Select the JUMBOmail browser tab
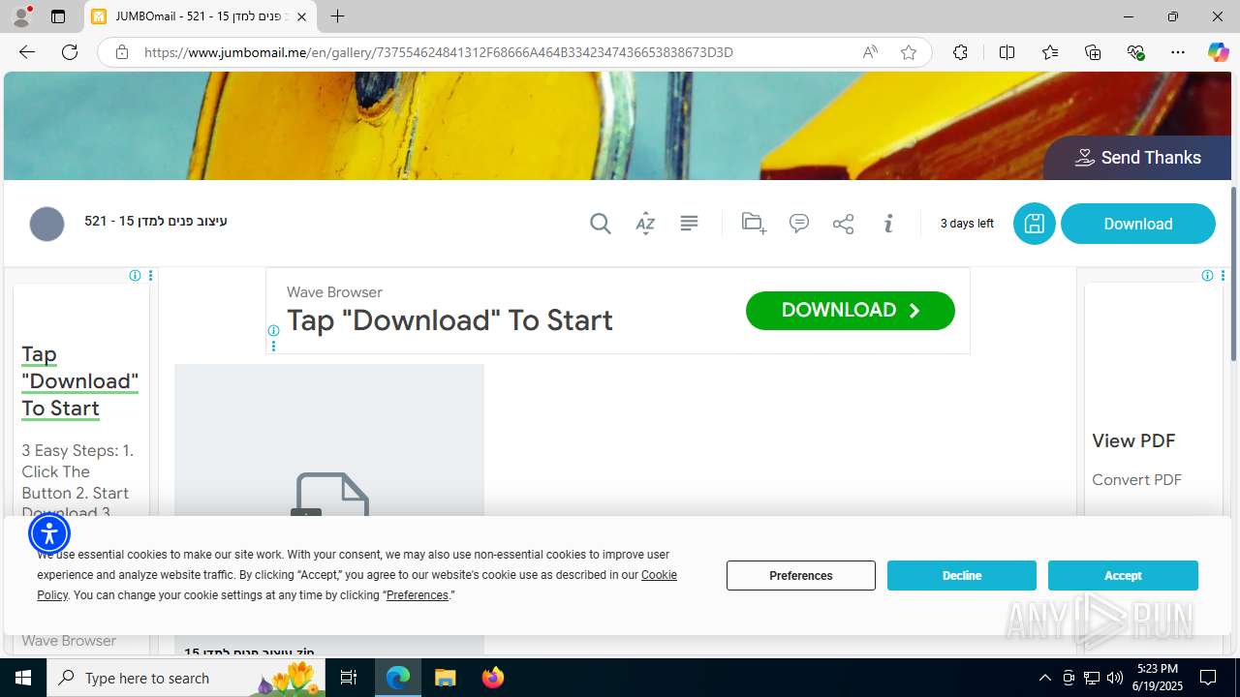This screenshot has width=1240, height=697. tap(201, 16)
